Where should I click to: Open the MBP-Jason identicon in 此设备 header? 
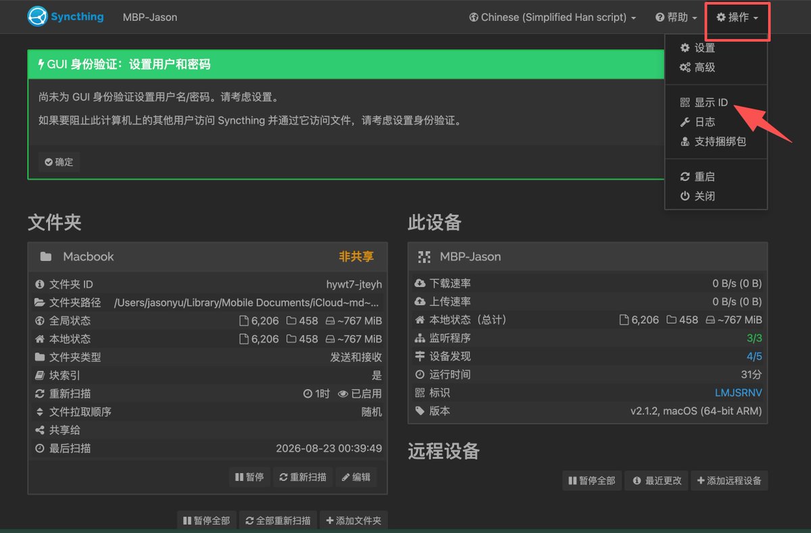(x=424, y=257)
